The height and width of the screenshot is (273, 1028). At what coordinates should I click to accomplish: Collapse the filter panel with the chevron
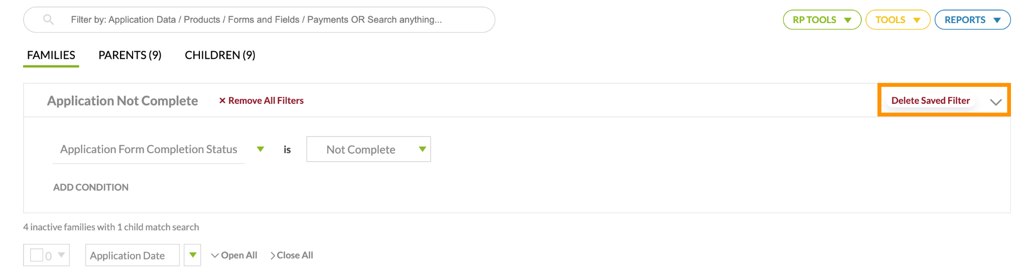995,102
